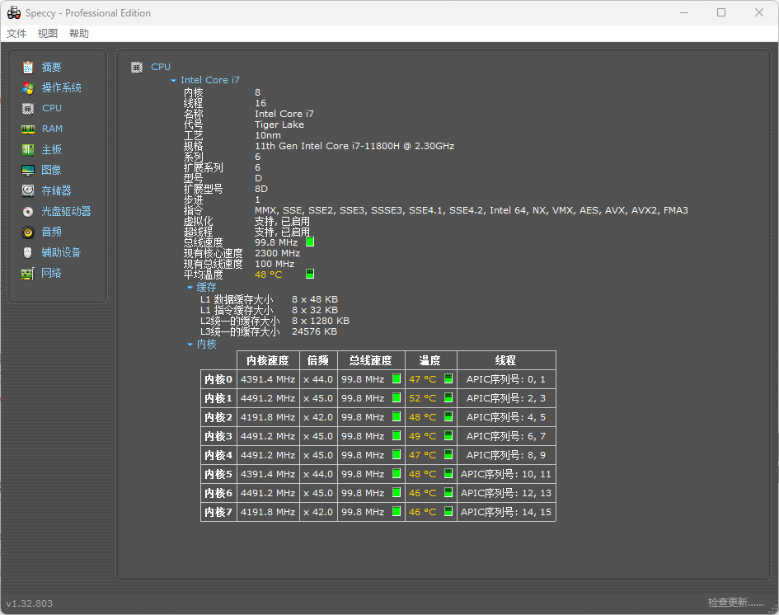Click temperature tray icon in 内核0 row
Image resolution: width=779 pixels, height=615 pixels.
click(448, 378)
